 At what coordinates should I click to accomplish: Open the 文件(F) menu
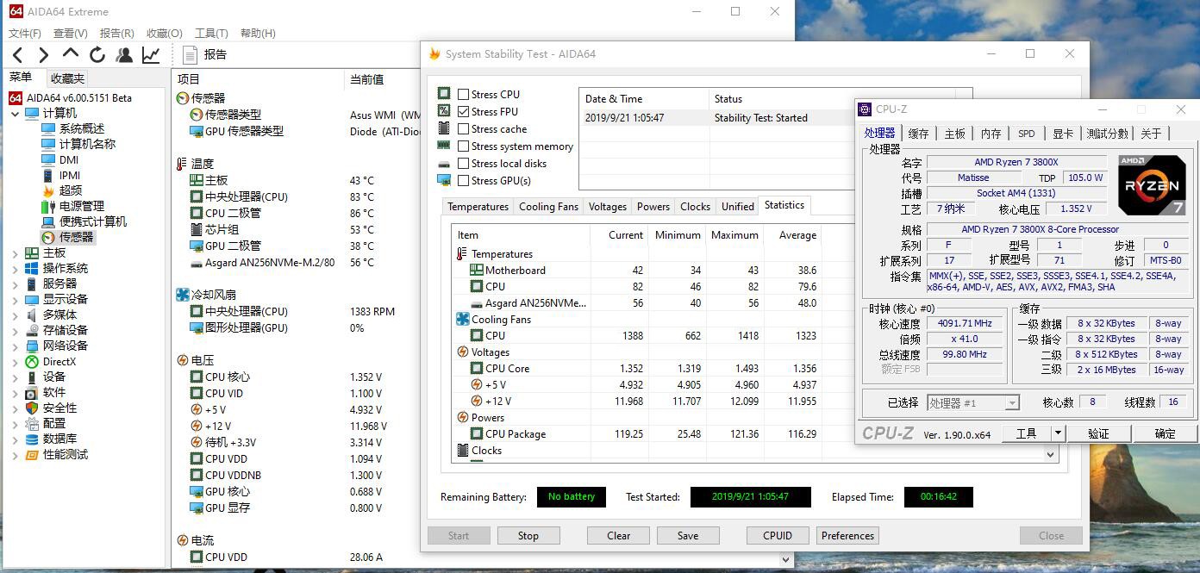click(x=25, y=33)
